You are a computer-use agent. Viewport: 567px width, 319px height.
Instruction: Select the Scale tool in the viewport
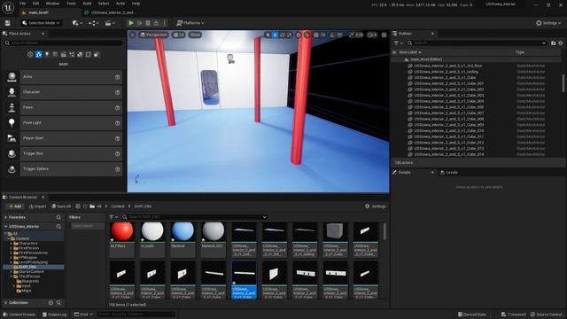click(x=290, y=35)
